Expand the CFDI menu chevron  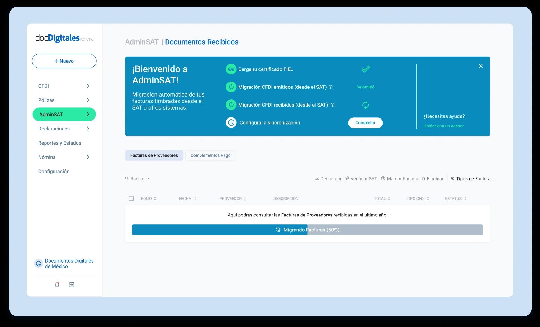click(88, 86)
